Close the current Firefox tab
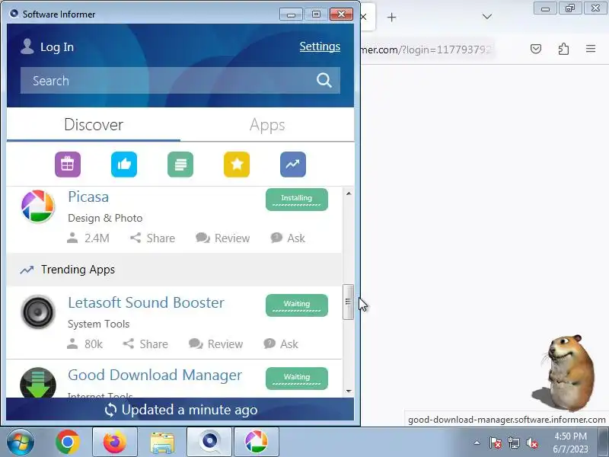Image resolution: width=609 pixels, height=457 pixels. [x=364, y=17]
